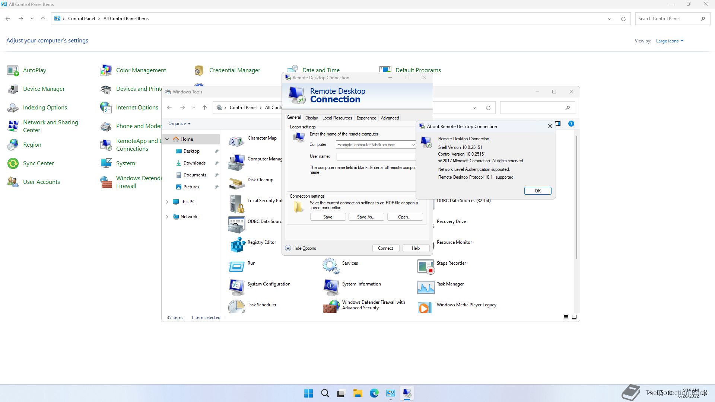Switch to the Experience tab

pos(366,118)
